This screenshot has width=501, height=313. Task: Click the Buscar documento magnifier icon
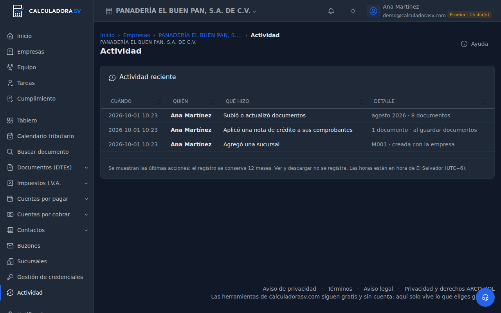[x=10, y=152]
